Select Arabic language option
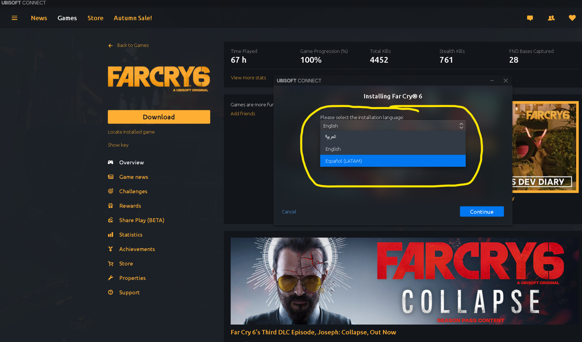 click(393, 137)
